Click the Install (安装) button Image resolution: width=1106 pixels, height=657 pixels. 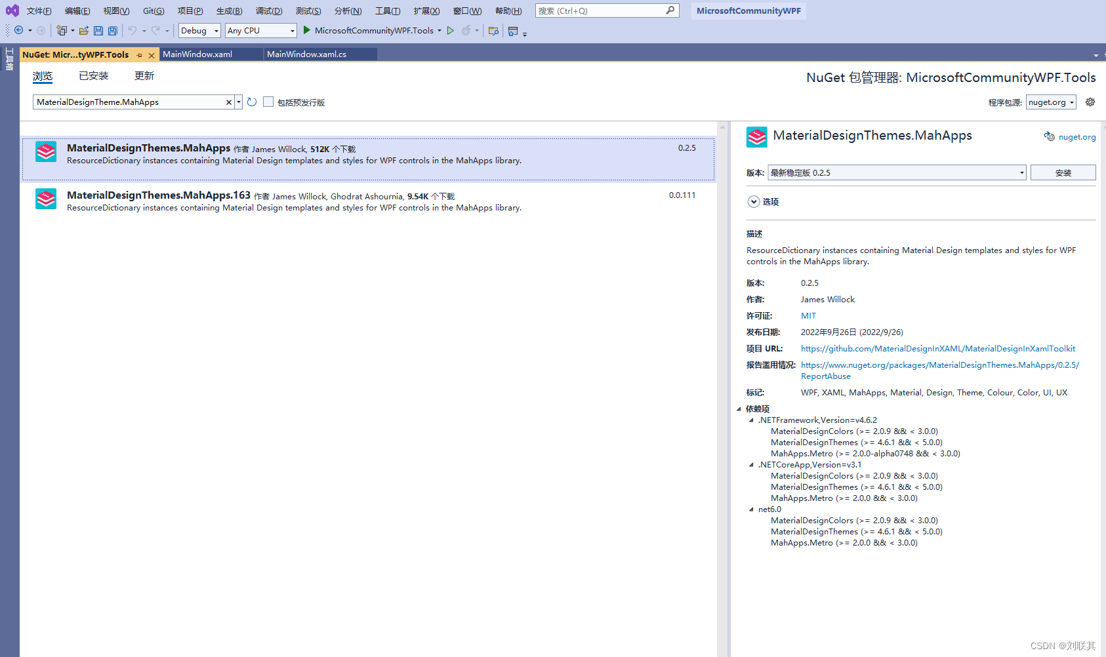[1063, 172]
